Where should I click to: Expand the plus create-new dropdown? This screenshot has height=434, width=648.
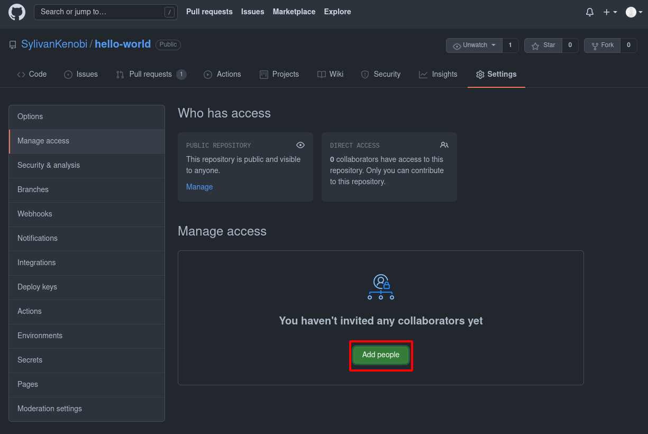tap(610, 12)
